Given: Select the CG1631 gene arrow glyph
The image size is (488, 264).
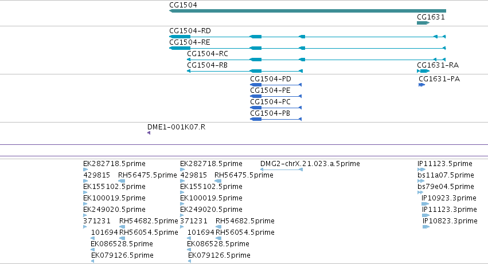Looking at the screenshot, I should 423,23.
